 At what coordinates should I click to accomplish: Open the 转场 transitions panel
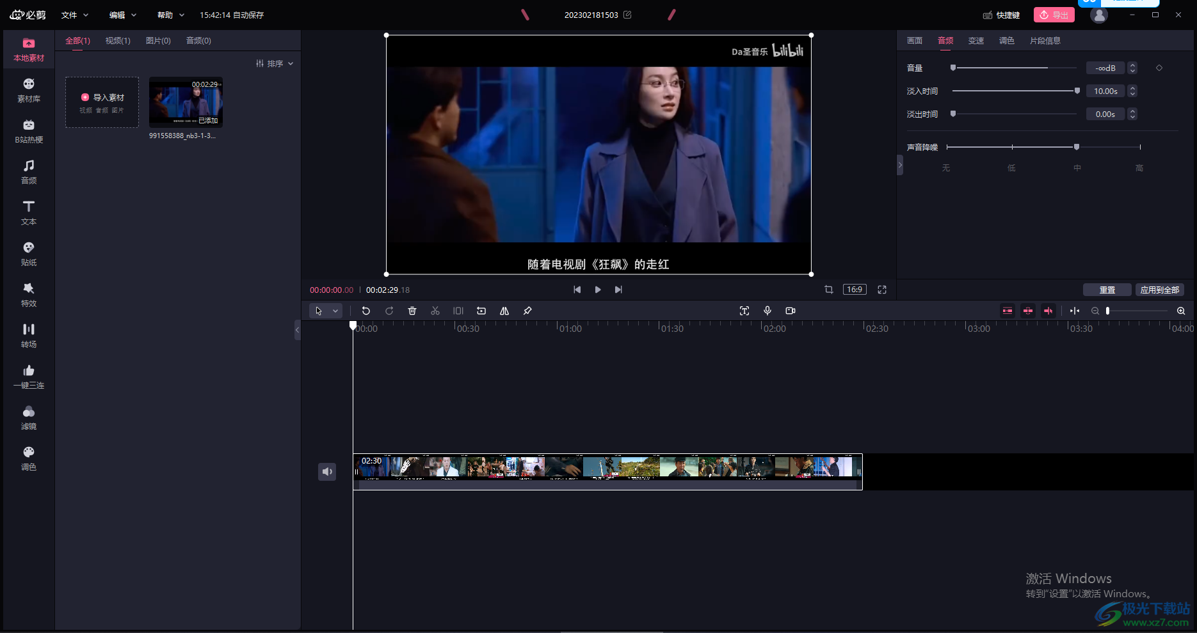pyautogui.click(x=29, y=336)
